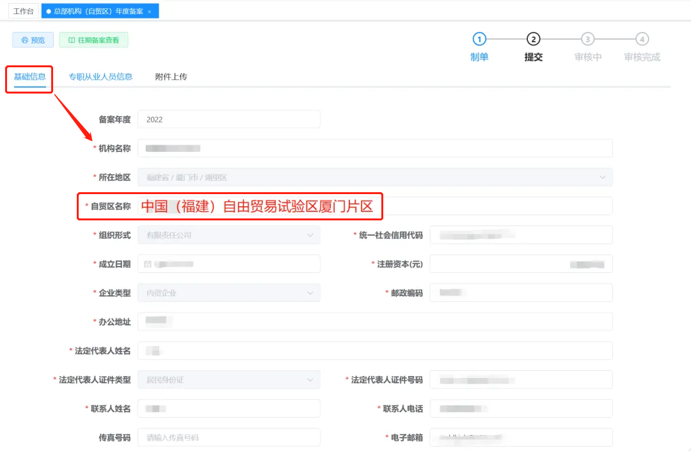Click the 机构名称 input field
Screen dimensions: 691x451
click(x=375, y=148)
